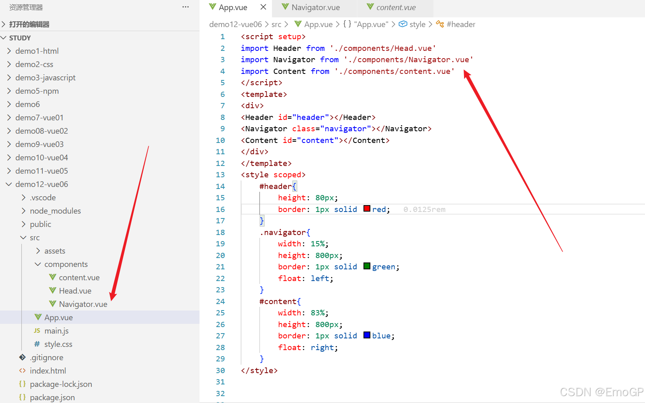This screenshot has height=403, width=645.
Task: Click the Vue icon on content.vue tab
Action: point(370,6)
